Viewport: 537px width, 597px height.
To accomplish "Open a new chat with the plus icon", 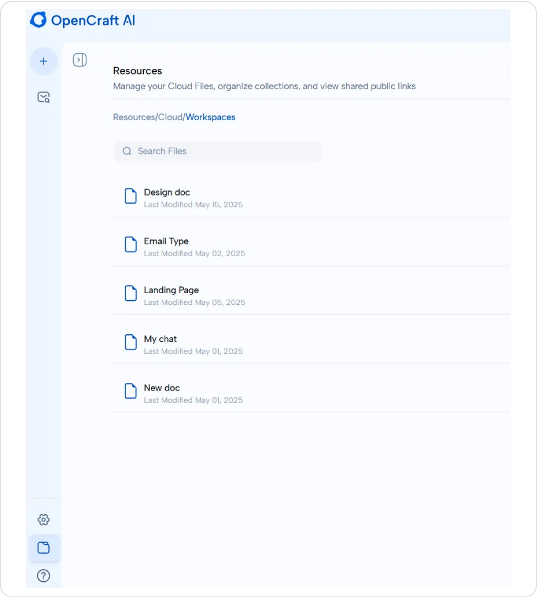I will (x=44, y=61).
